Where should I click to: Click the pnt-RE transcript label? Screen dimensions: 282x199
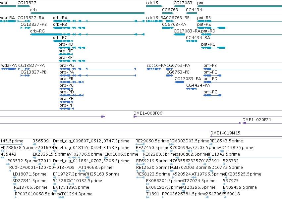pos(204,25)
